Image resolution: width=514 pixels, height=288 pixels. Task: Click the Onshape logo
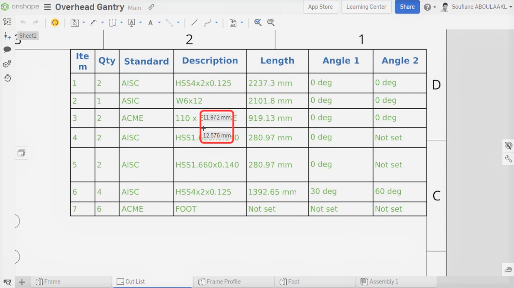pyautogui.click(x=20, y=7)
